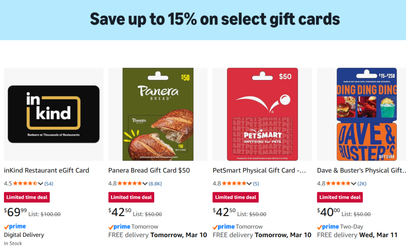The width and height of the screenshot is (406, 248).
Task: Expand the Panera Bread rating chevron
Action: click(145, 183)
